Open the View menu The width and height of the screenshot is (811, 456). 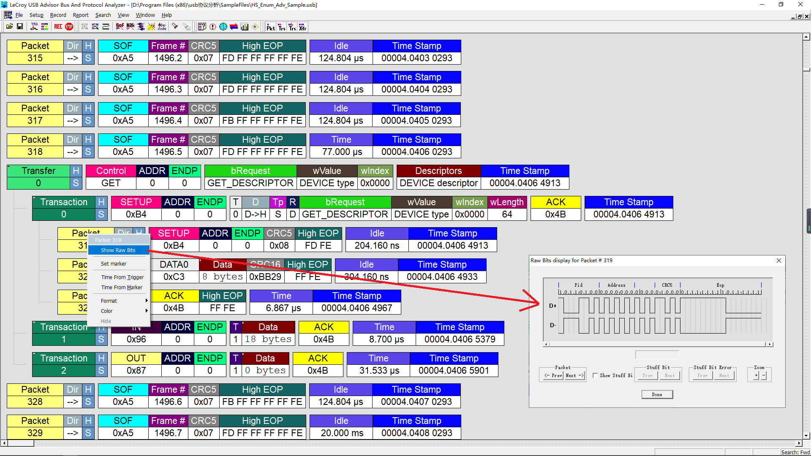tap(123, 15)
